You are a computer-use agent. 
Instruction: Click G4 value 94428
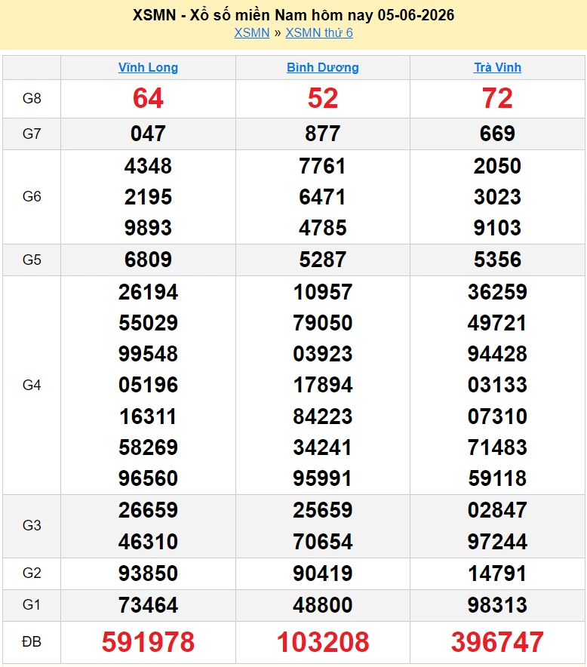point(498,354)
